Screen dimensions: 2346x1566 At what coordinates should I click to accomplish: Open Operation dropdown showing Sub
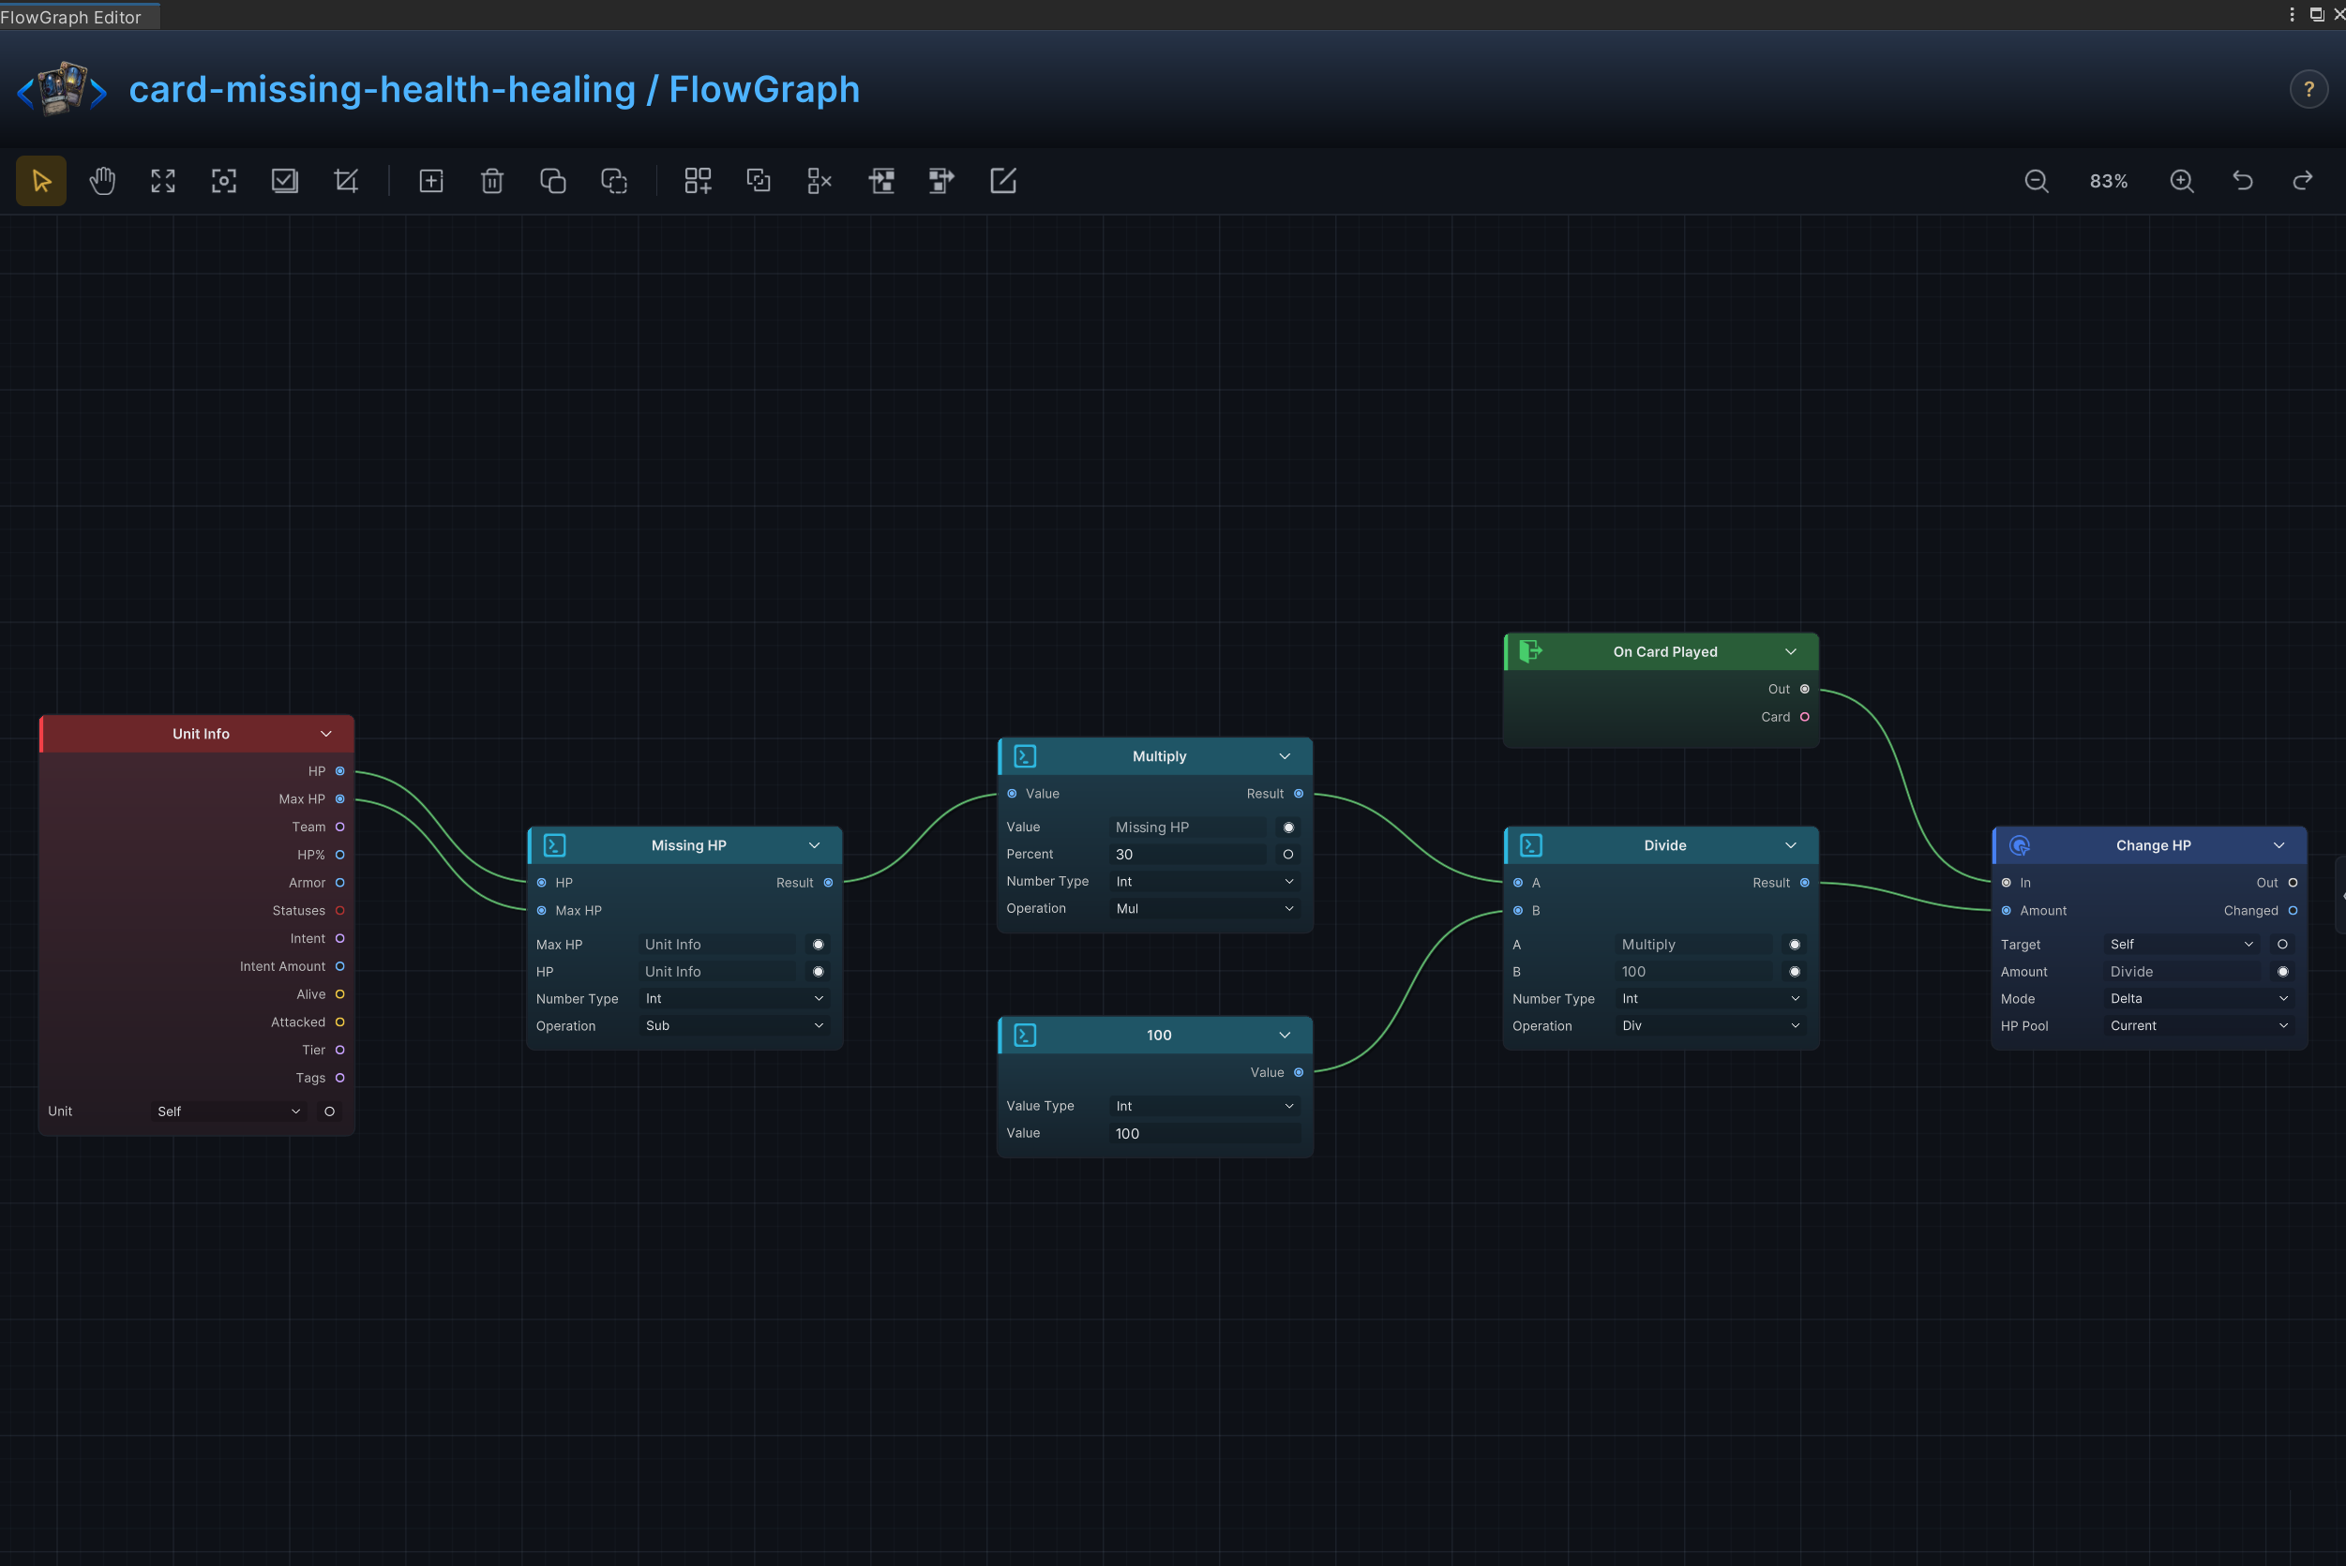pyautogui.click(x=733, y=1025)
